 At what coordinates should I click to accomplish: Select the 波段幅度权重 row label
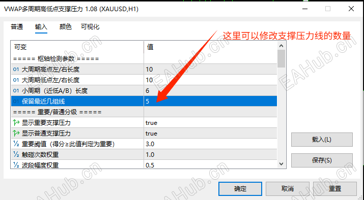40,165
